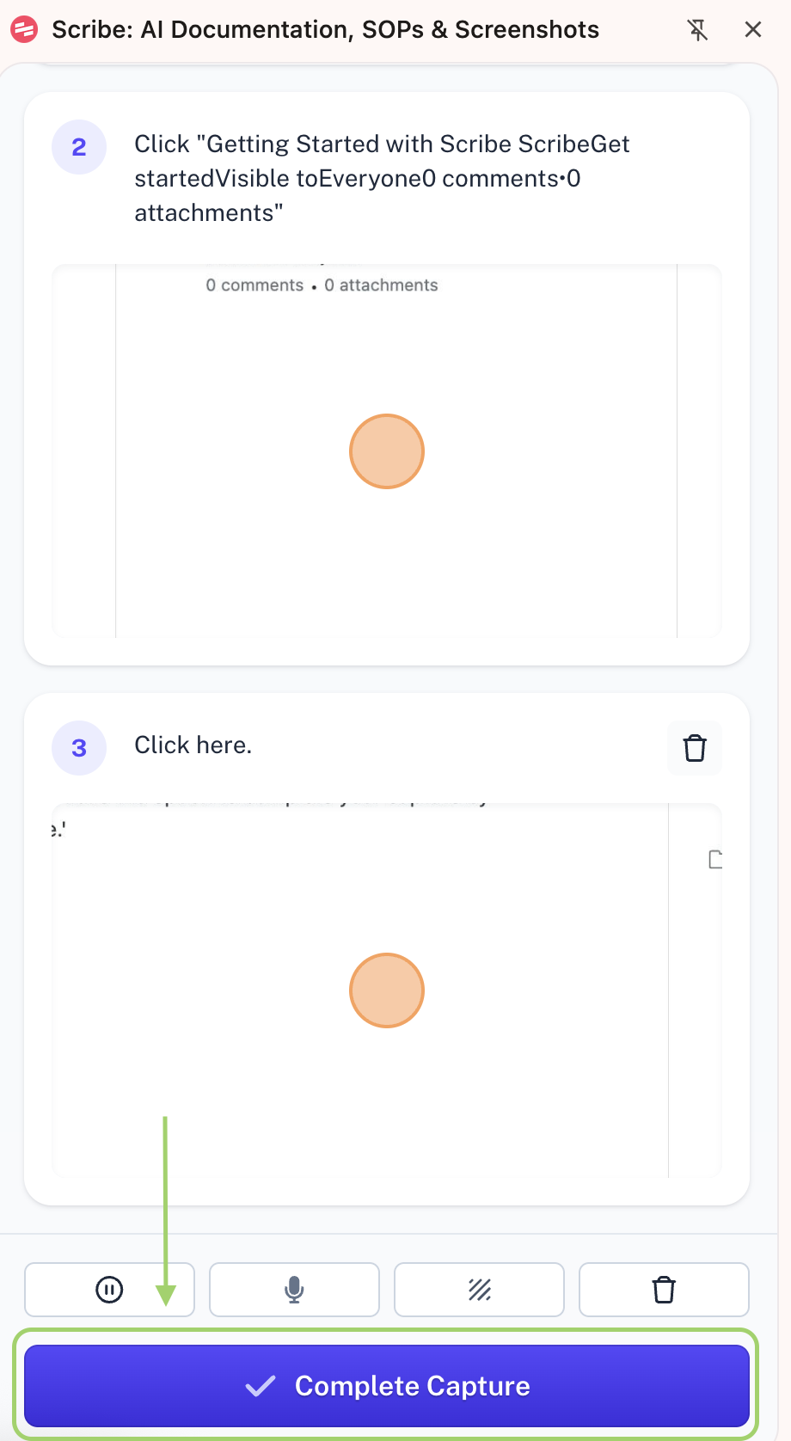This screenshot has width=791, height=1441.
Task: Click the step number badge 2
Action: click(79, 146)
